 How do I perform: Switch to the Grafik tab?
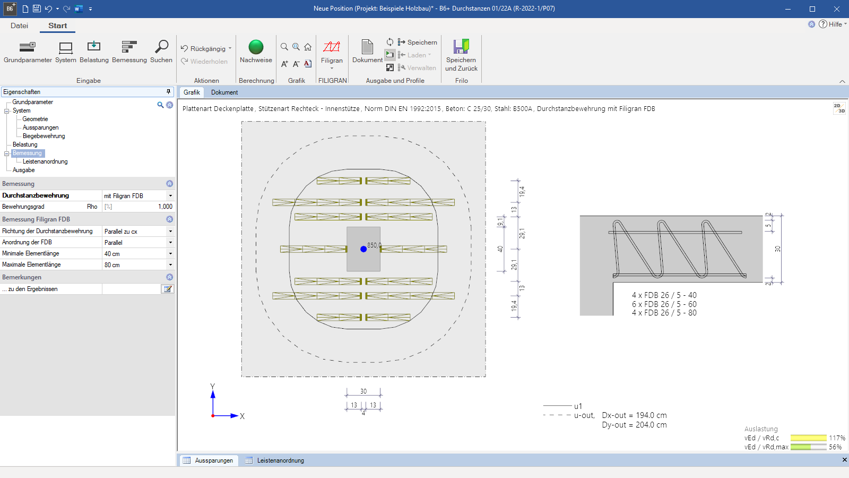tap(192, 92)
